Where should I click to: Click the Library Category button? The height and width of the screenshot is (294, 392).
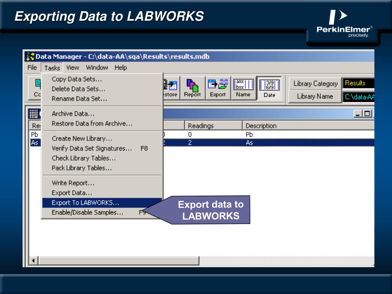pyautogui.click(x=315, y=83)
